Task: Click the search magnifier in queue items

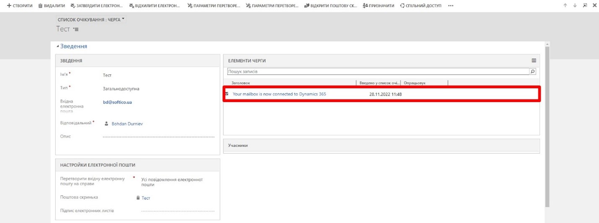Action: [x=532, y=72]
